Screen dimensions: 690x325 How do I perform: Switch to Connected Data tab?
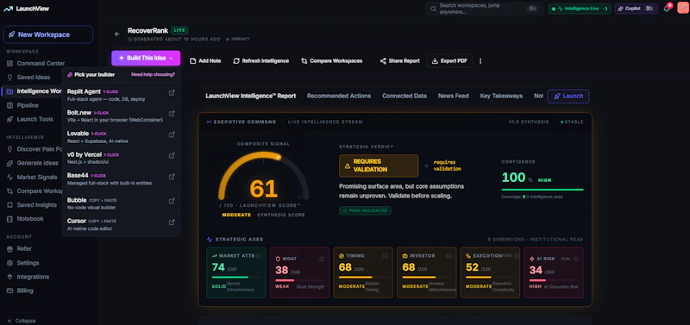click(x=404, y=96)
